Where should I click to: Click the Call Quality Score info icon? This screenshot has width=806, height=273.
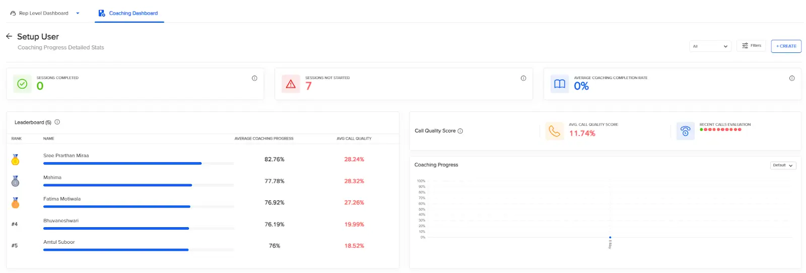[460, 131]
